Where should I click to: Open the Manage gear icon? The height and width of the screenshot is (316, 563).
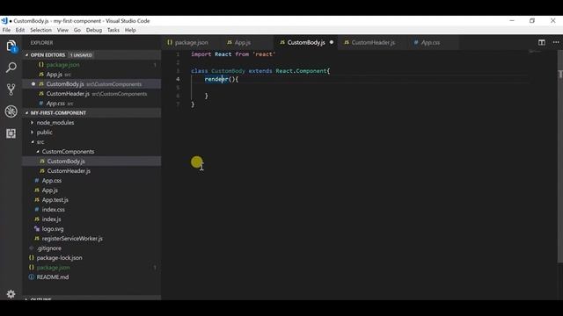click(x=11, y=294)
